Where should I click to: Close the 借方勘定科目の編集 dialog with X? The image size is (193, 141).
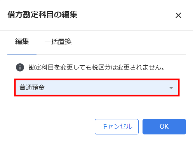178,15
